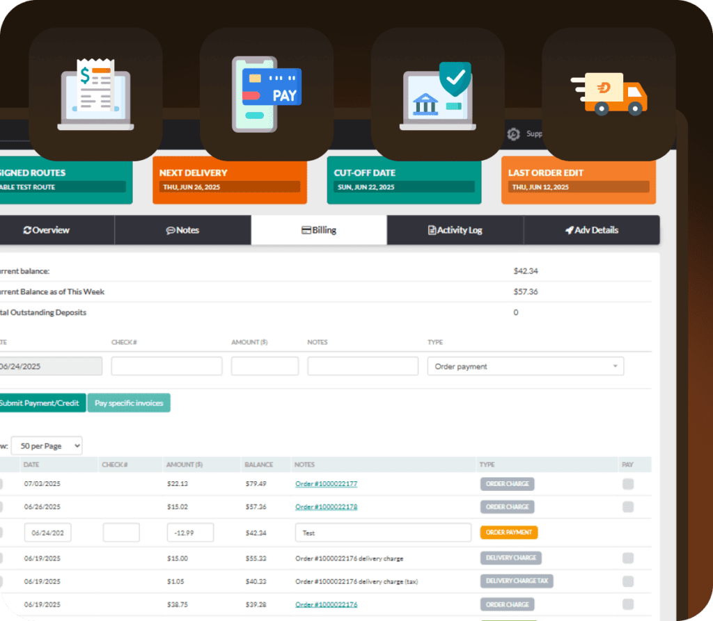Click the credit card icon on Billing tab
Image resolution: width=713 pixels, height=621 pixels.
[306, 230]
